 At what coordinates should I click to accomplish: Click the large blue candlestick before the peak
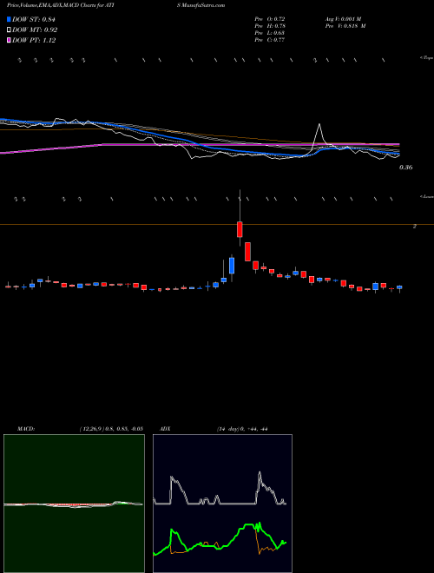(x=232, y=266)
